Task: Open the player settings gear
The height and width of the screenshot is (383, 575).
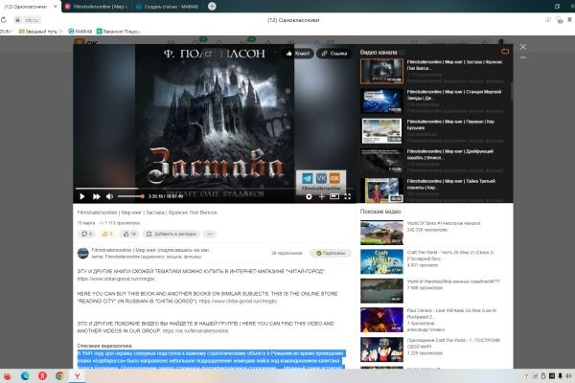Action: point(309,197)
